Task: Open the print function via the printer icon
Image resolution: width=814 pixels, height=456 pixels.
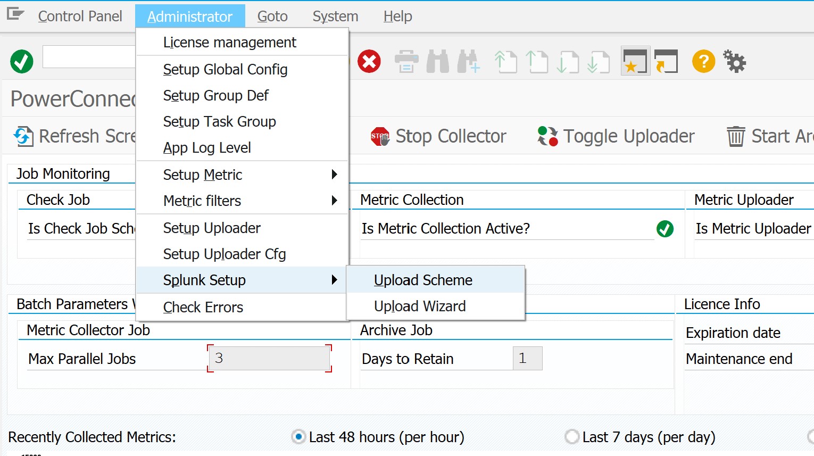Action: [406, 61]
